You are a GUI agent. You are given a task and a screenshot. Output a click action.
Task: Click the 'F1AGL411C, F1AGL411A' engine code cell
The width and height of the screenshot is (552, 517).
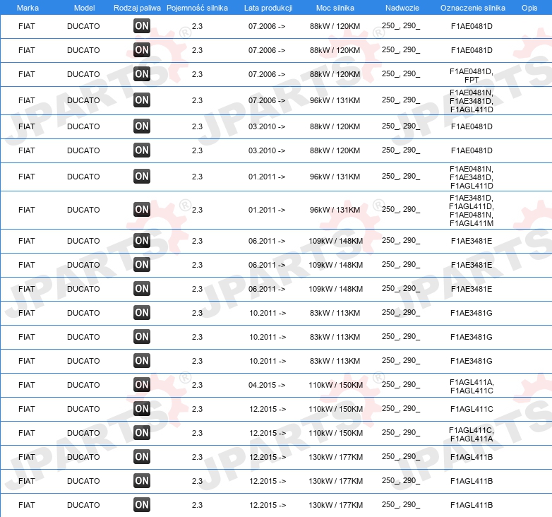click(472, 434)
